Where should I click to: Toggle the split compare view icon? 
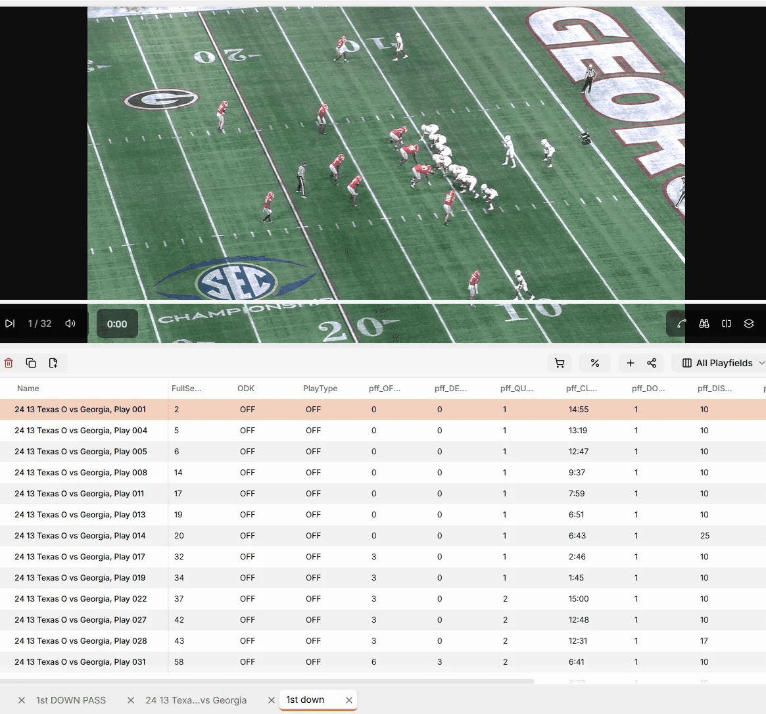[727, 323]
